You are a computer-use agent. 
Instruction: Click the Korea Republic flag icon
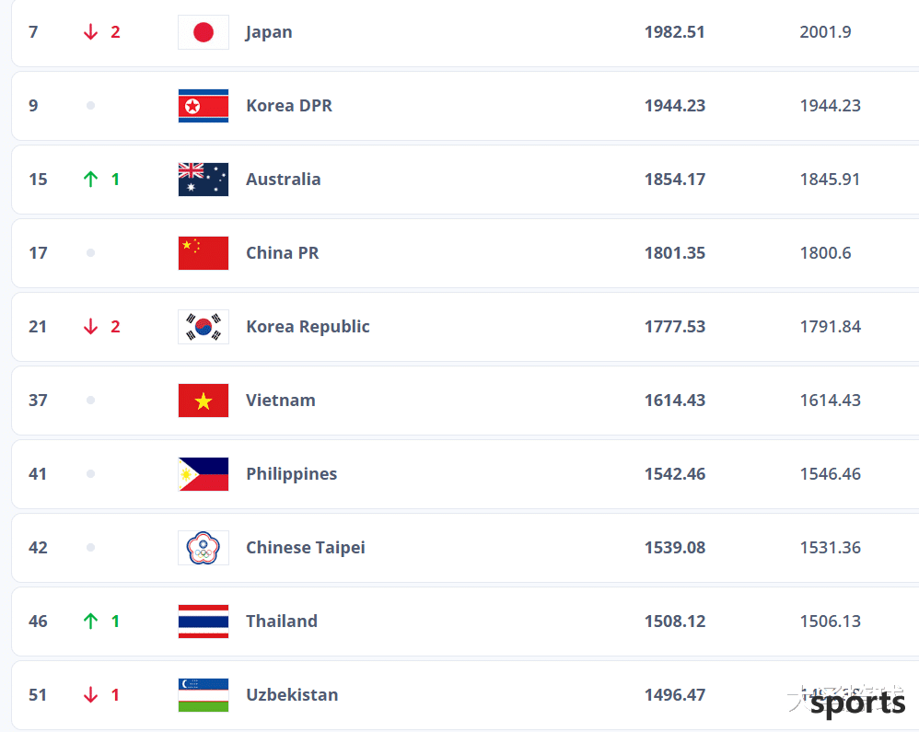point(204,327)
